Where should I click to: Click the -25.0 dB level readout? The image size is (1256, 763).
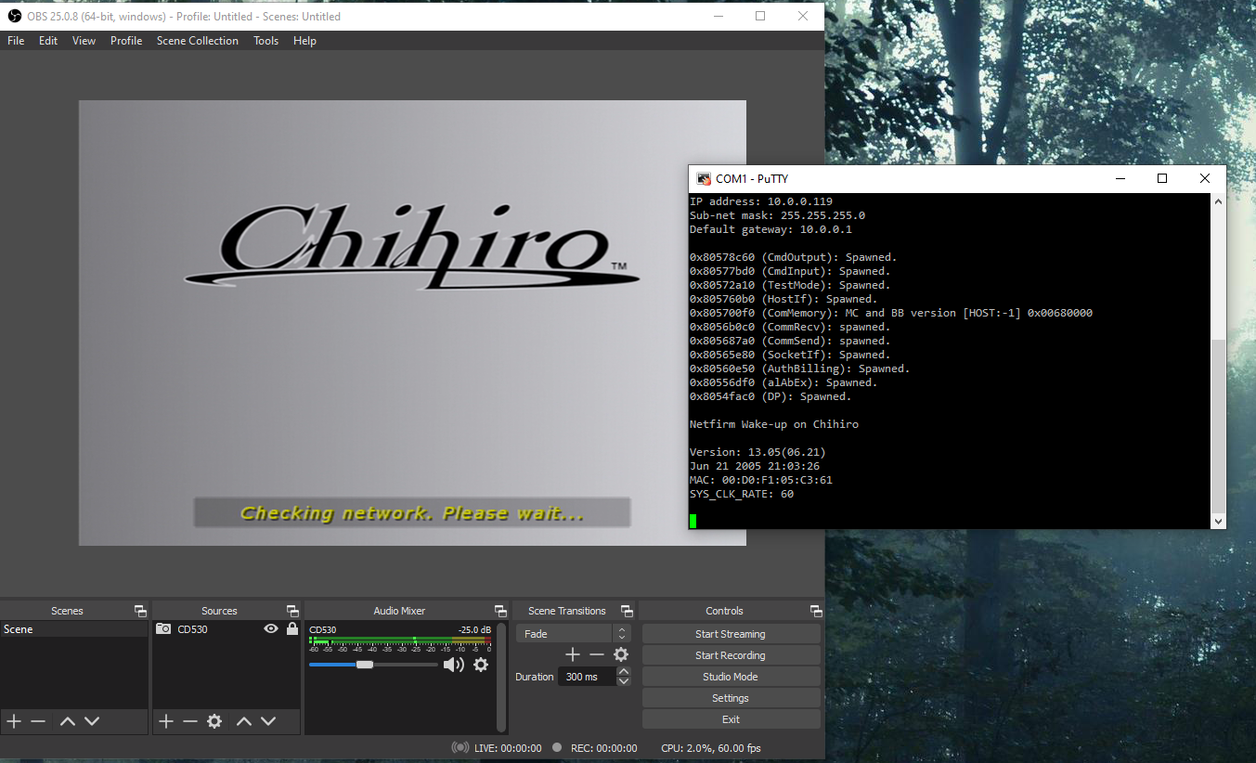coord(474,629)
